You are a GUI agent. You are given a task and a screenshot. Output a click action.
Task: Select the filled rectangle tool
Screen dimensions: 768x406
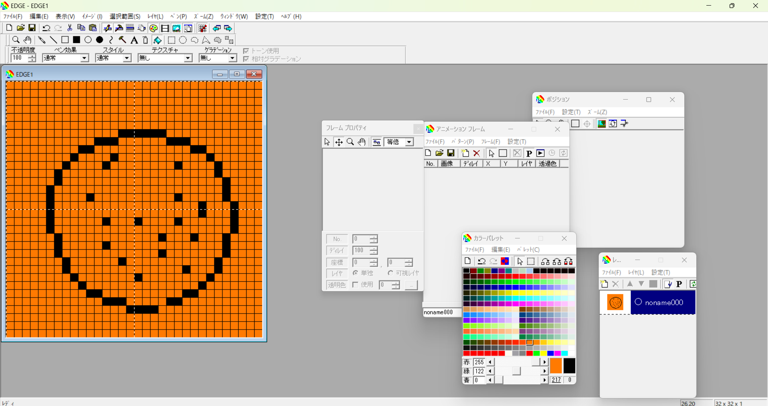click(x=76, y=40)
